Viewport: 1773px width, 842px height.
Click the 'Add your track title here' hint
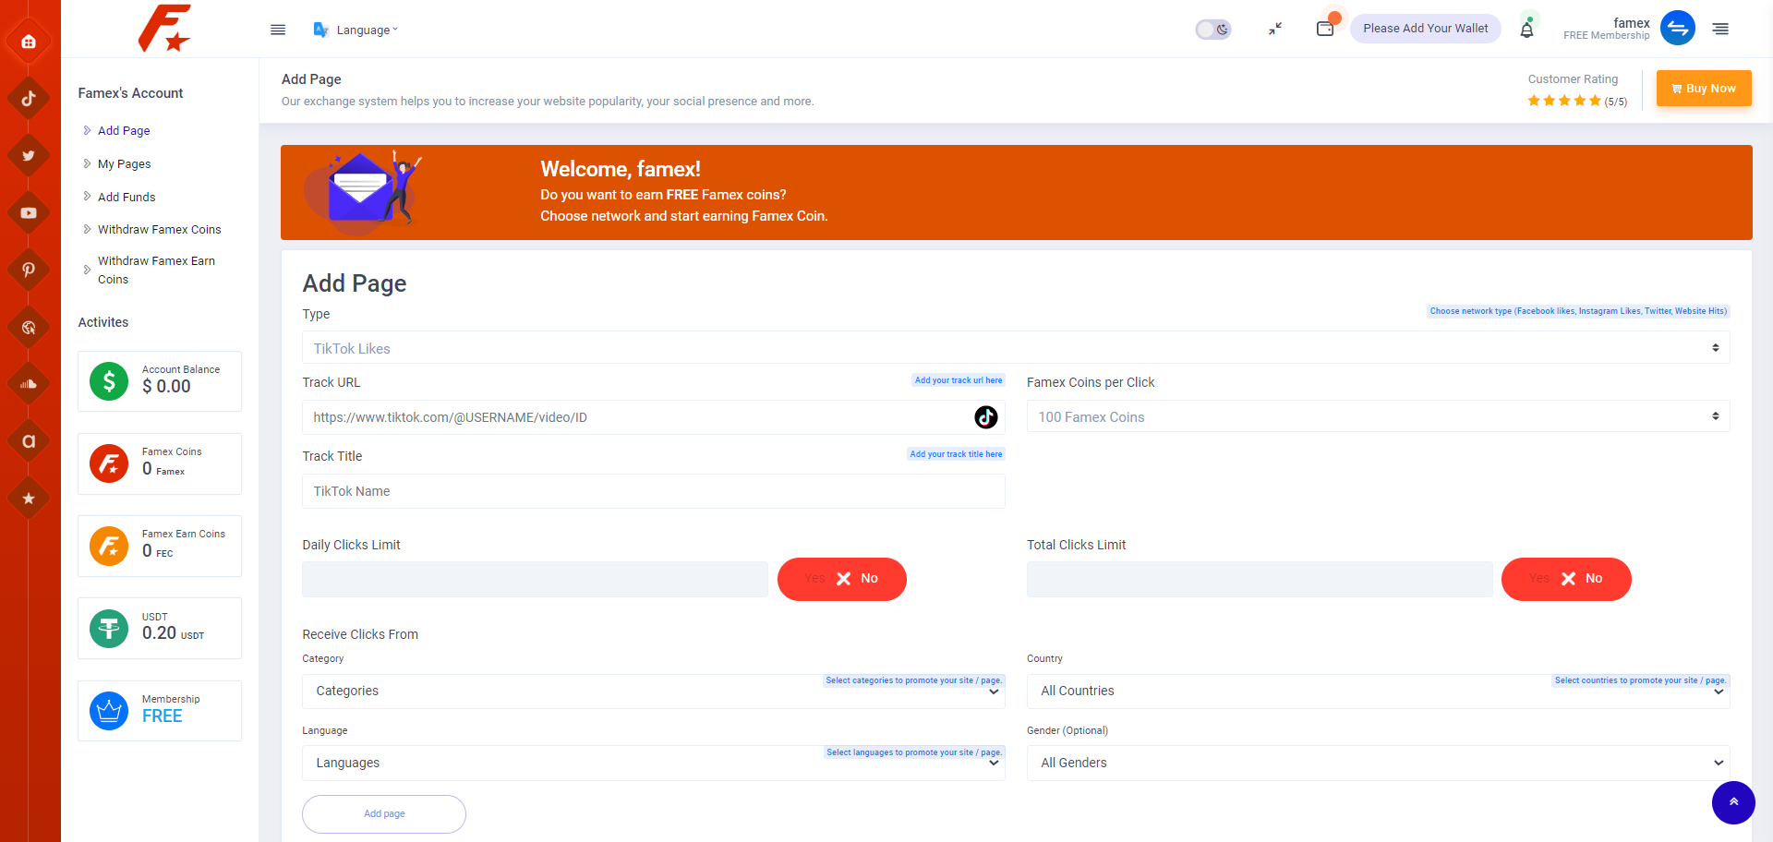(x=956, y=454)
